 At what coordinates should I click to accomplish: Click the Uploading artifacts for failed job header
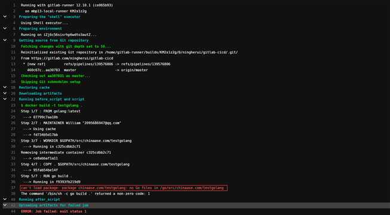click(x=54, y=205)
